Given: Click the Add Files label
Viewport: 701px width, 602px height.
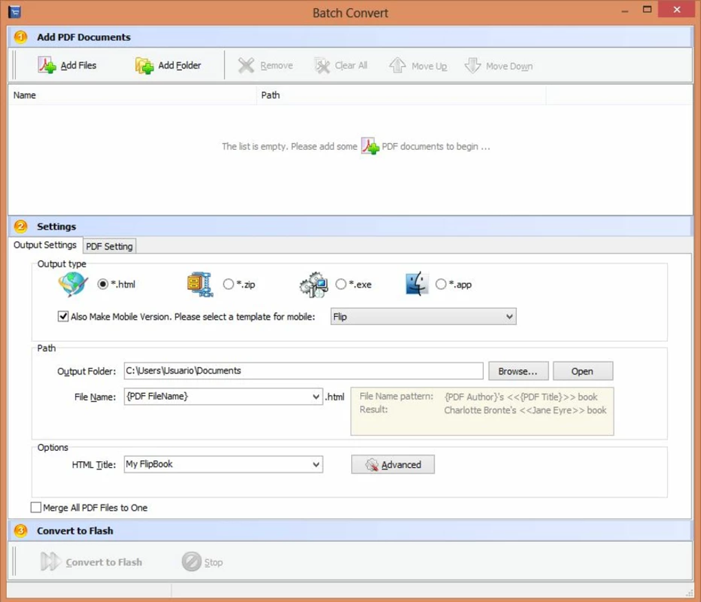Looking at the screenshot, I should coord(78,65).
